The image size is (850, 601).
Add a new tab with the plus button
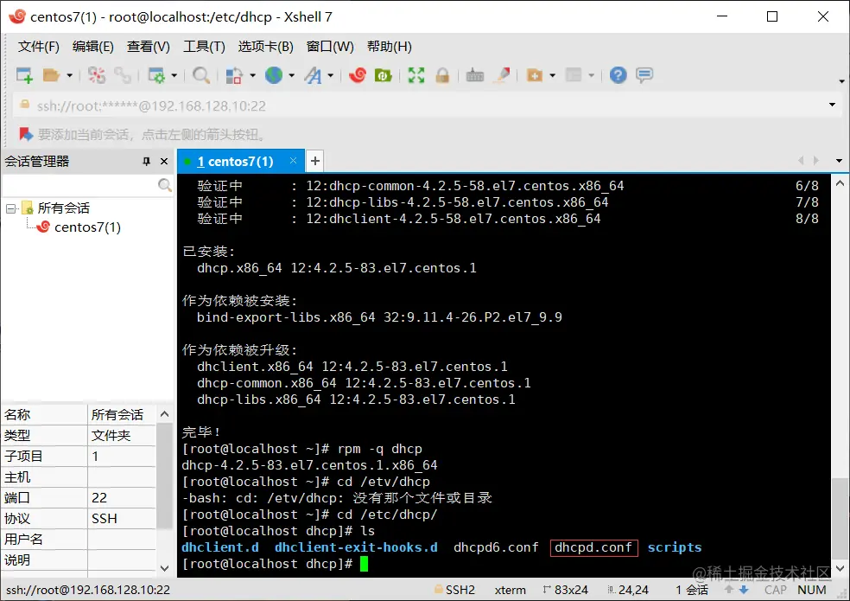coord(315,161)
